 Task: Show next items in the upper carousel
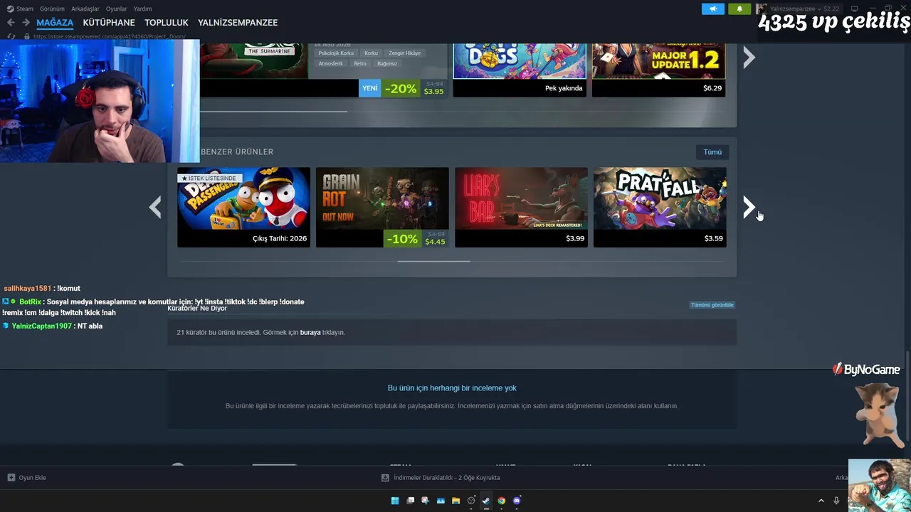click(749, 58)
